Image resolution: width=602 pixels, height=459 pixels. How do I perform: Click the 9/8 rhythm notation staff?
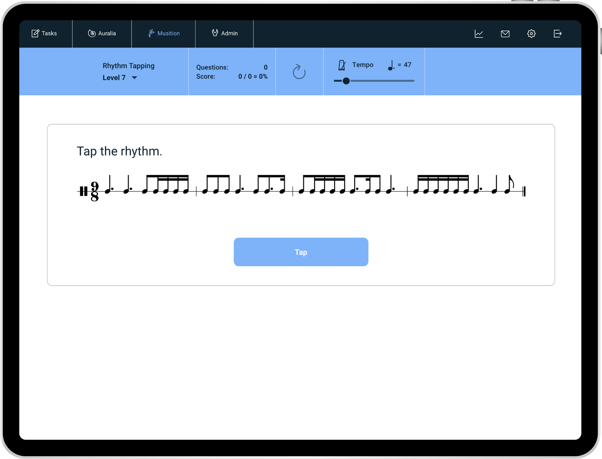point(301,188)
